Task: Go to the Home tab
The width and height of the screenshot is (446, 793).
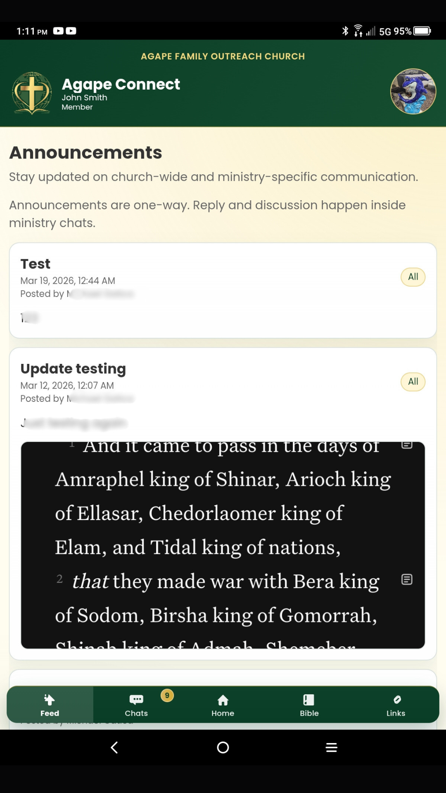Action: coord(223,705)
